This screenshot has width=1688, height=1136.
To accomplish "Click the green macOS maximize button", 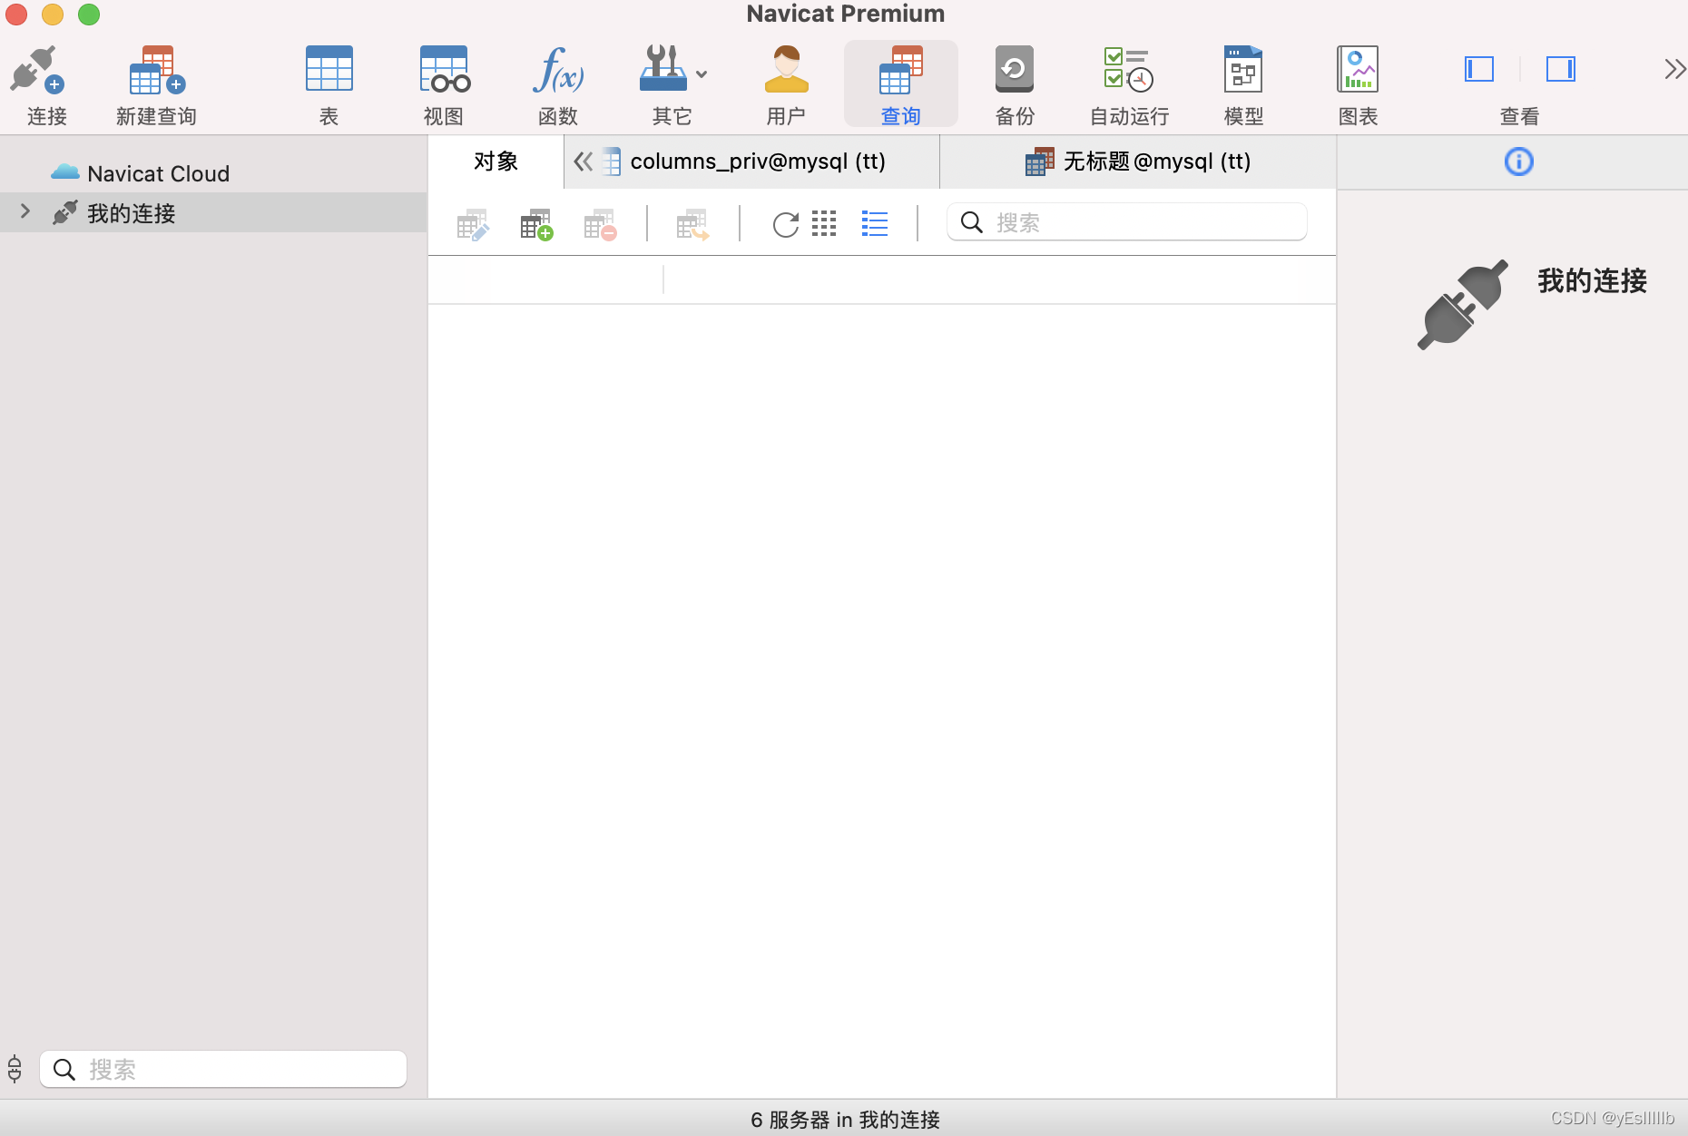I will click(89, 15).
